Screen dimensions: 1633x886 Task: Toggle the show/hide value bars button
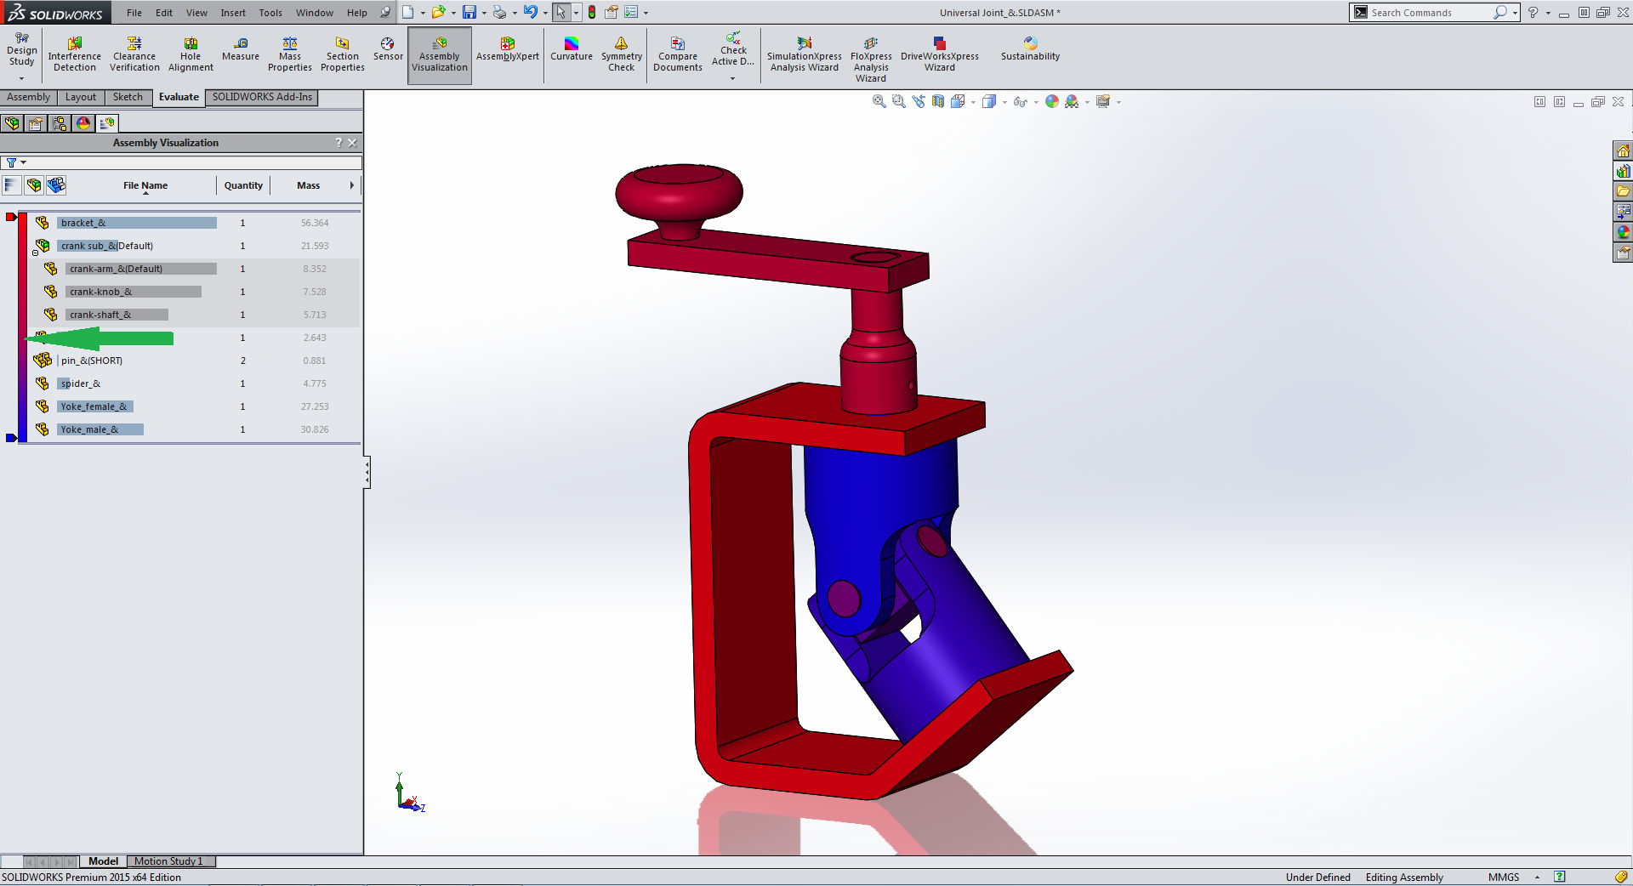click(12, 185)
